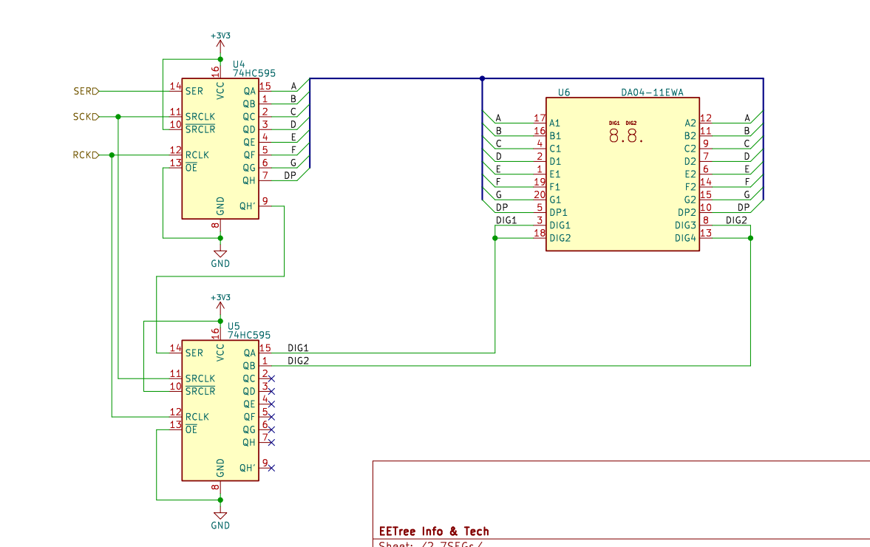Click the junction dot at U6 DIG2 pin 18
This screenshot has height=547, width=870.
click(x=495, y=238)
